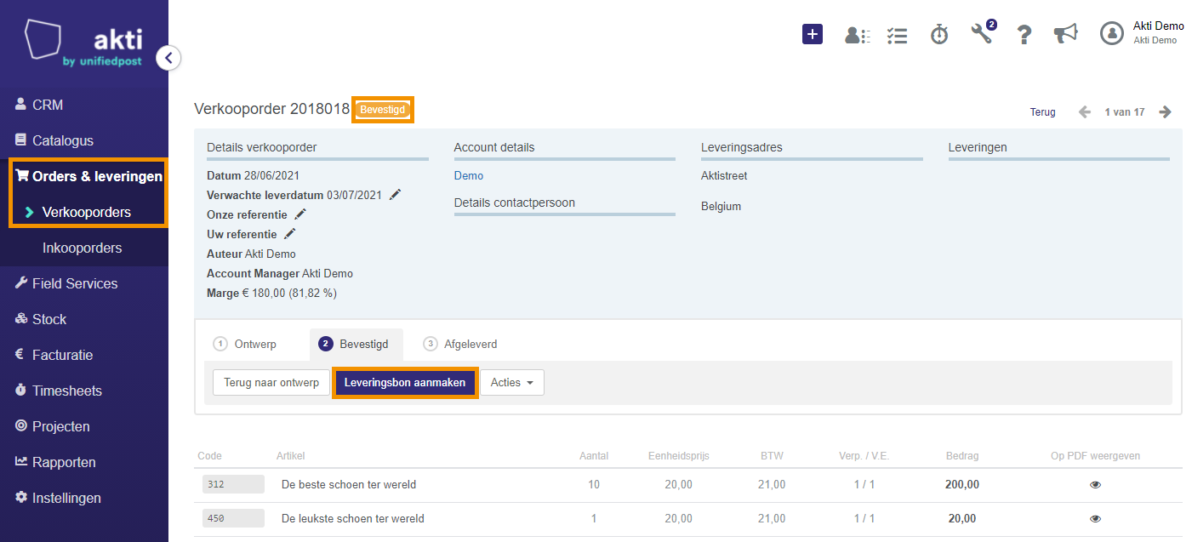This screenshot has height=542, width=1192.
Task: Edit Uw referentie with pencil icon
Action: [x=290, y=234]
